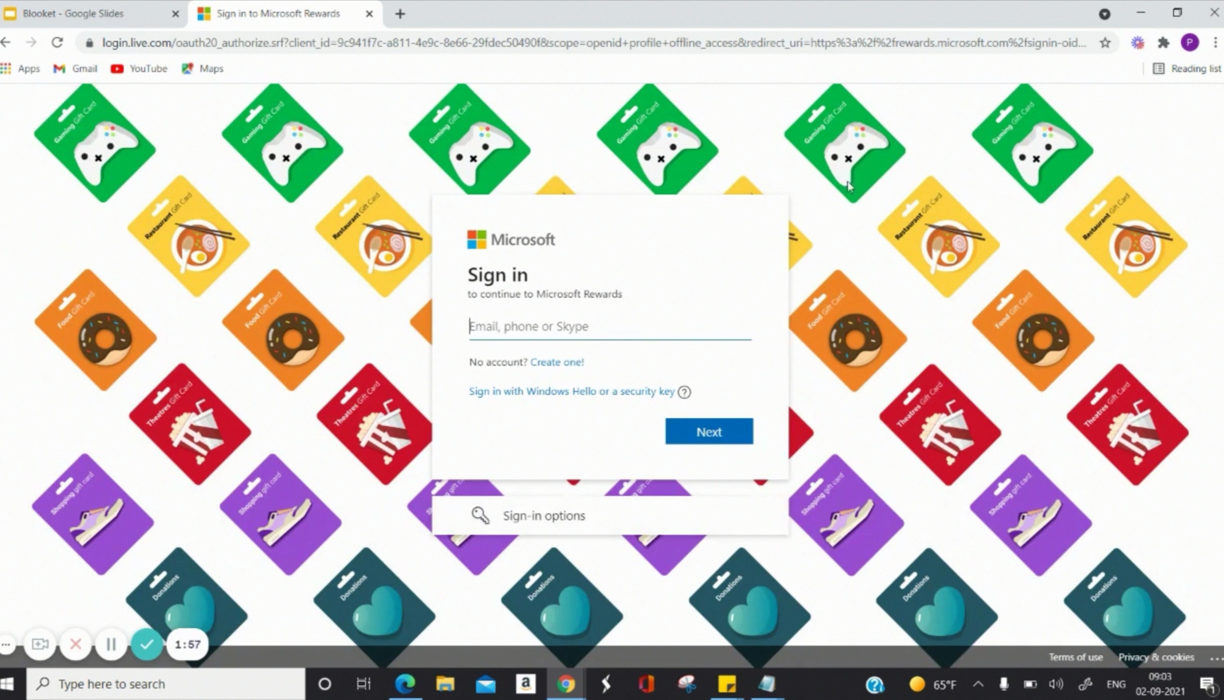Show hidden system tray icons
Image resolution: width=1224 pixels, height=700 pixels.
[978, 684]
